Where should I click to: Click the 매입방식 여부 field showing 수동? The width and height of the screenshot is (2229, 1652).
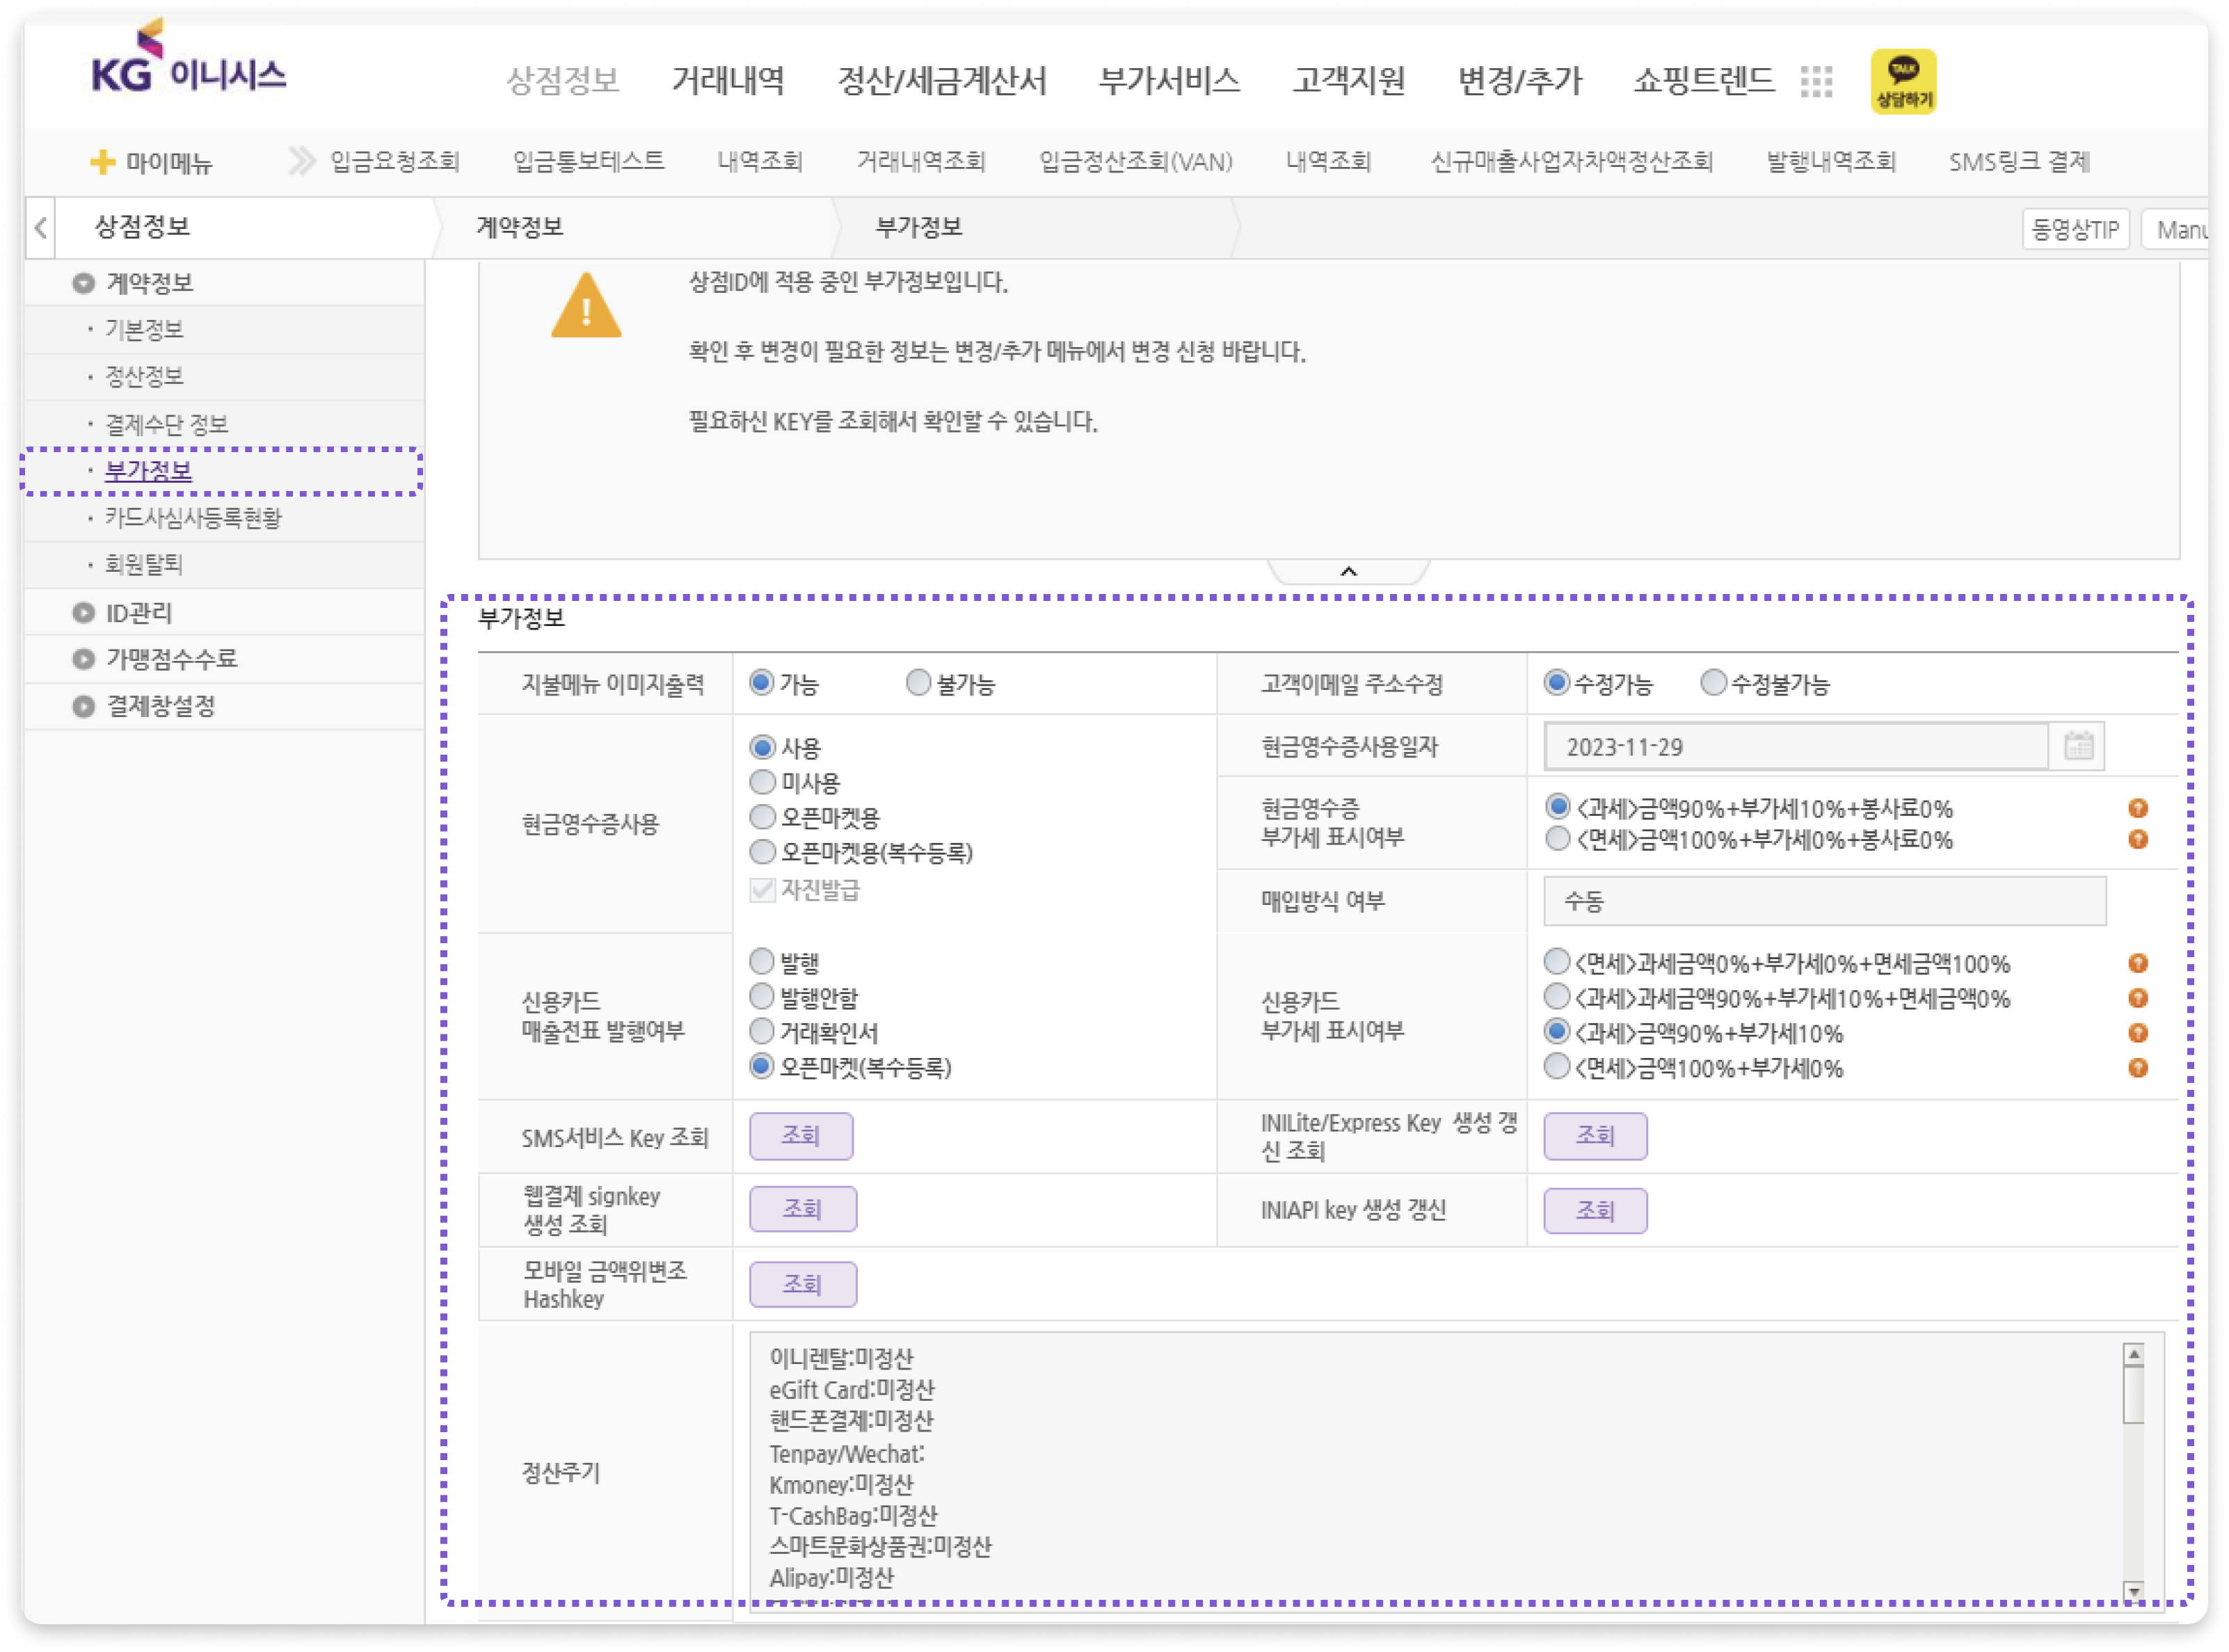(x=1825, y=901)
